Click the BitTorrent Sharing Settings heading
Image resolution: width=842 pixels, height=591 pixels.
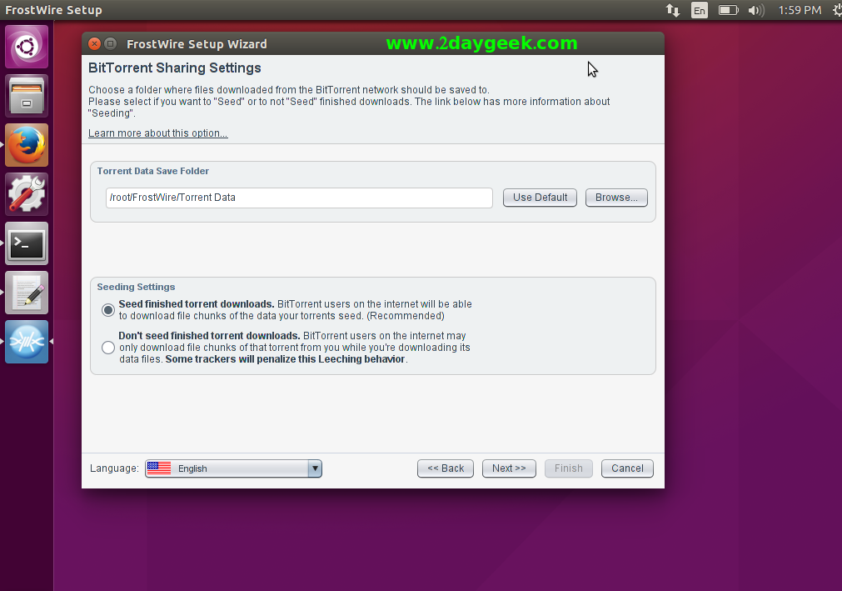[175, 68]
